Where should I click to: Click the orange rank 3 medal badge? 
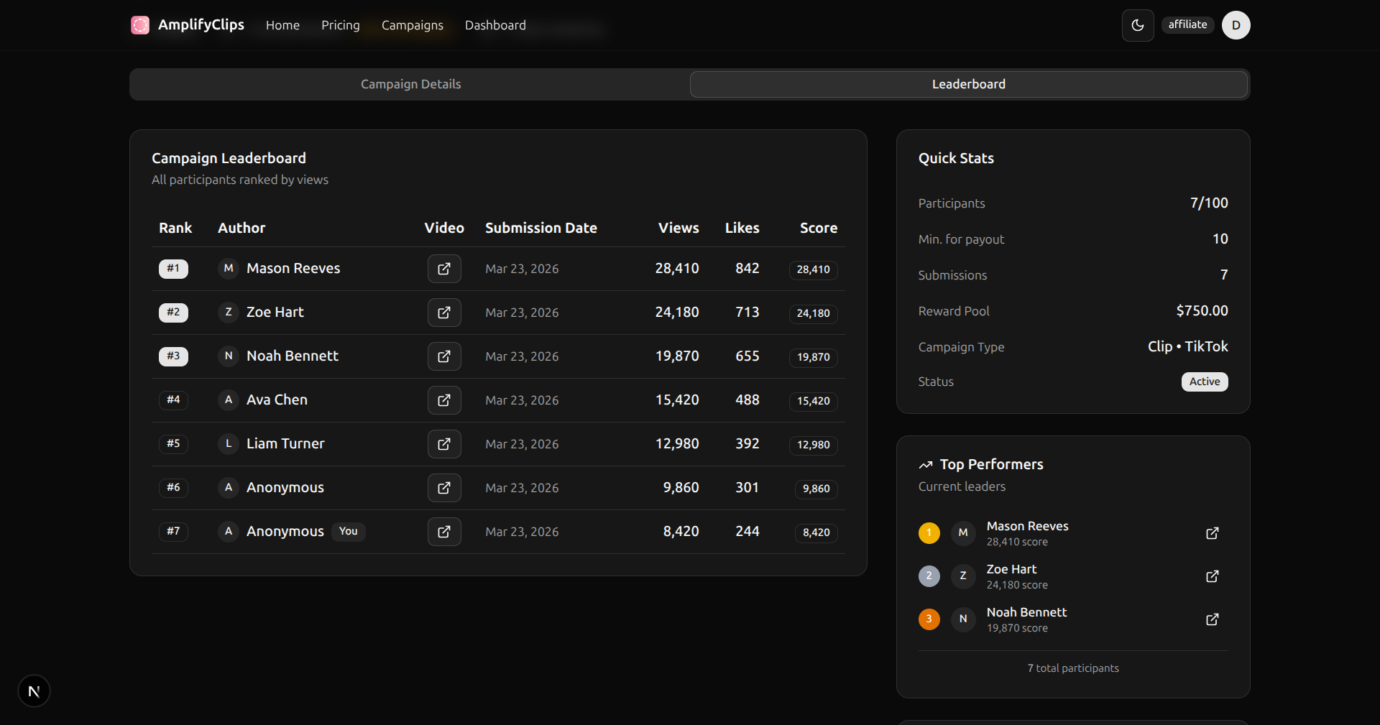929,619
